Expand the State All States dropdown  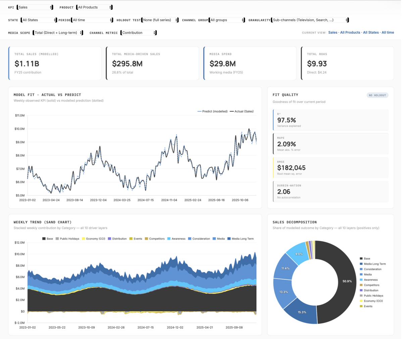point(39,20)
